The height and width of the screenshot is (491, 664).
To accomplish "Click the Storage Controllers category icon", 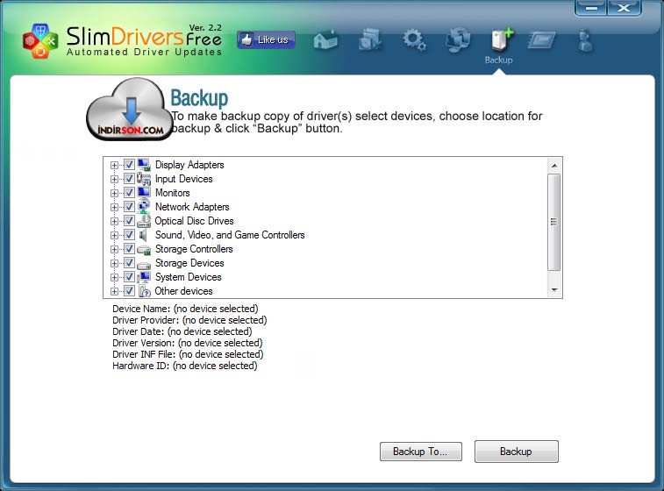I will click(144, 249).
